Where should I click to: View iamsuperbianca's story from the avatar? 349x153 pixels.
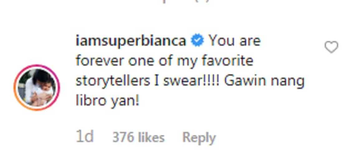[37, 88]
